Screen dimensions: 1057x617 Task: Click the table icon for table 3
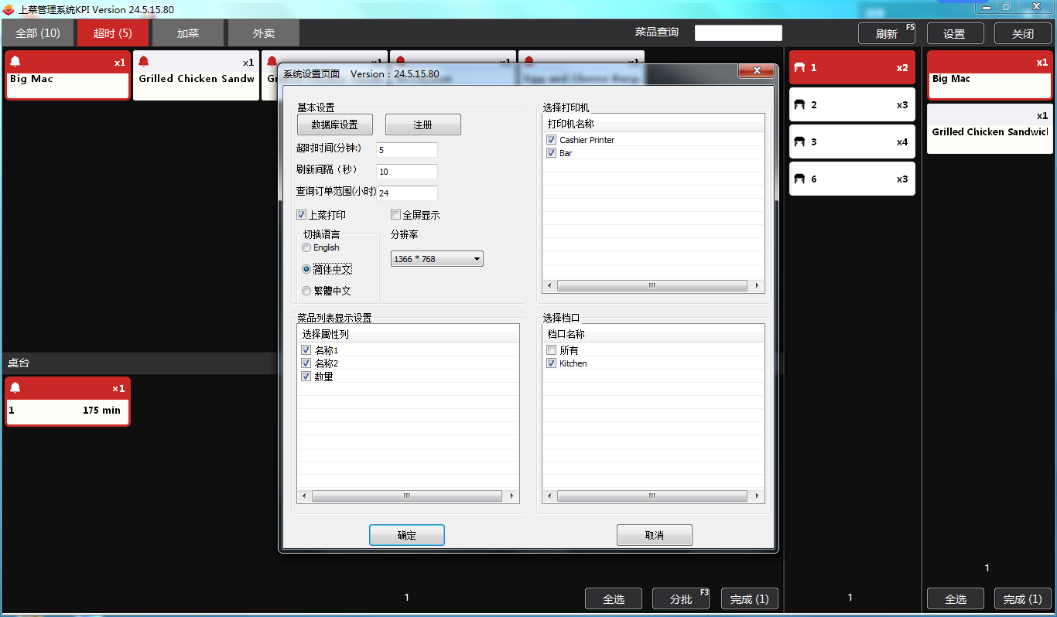click(799, 142)
